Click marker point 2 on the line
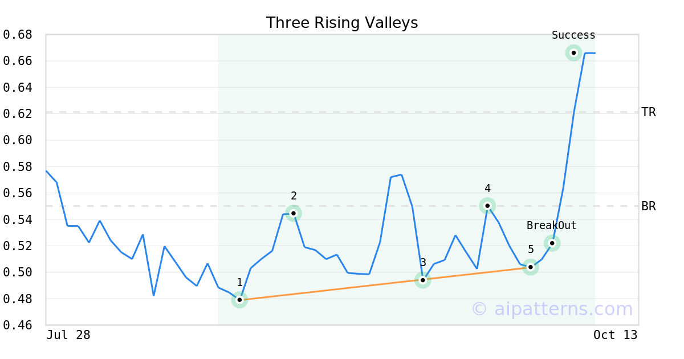This screenshot has height=359, width=684. pyautogui.click(x=294, y=214)
